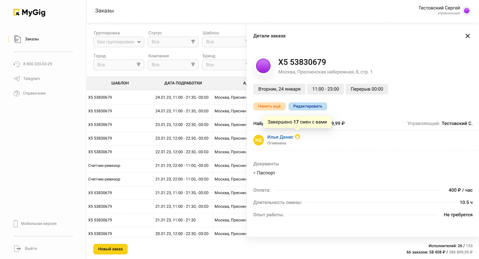
Task: Select the 22.01.23, 12:00 - 22:30 order row
Action: tap(167, 152)
